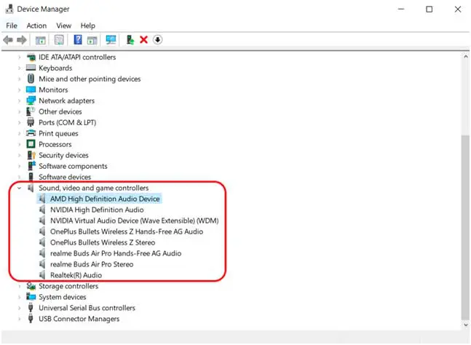The height and width of the screenshot is (345, 471).
Task: Click the Forward arrow toolbar icon
Action: (22, 39)
